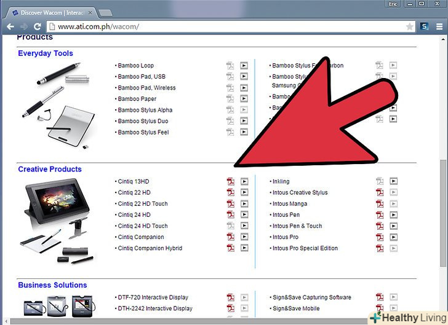This screenshot has width=448, height=325.
Task: Open the PDF icon for Bamboo Pad, USB
Action: tap(230, 76)
